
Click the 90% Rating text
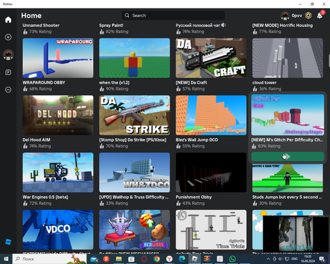pos(117,88)
